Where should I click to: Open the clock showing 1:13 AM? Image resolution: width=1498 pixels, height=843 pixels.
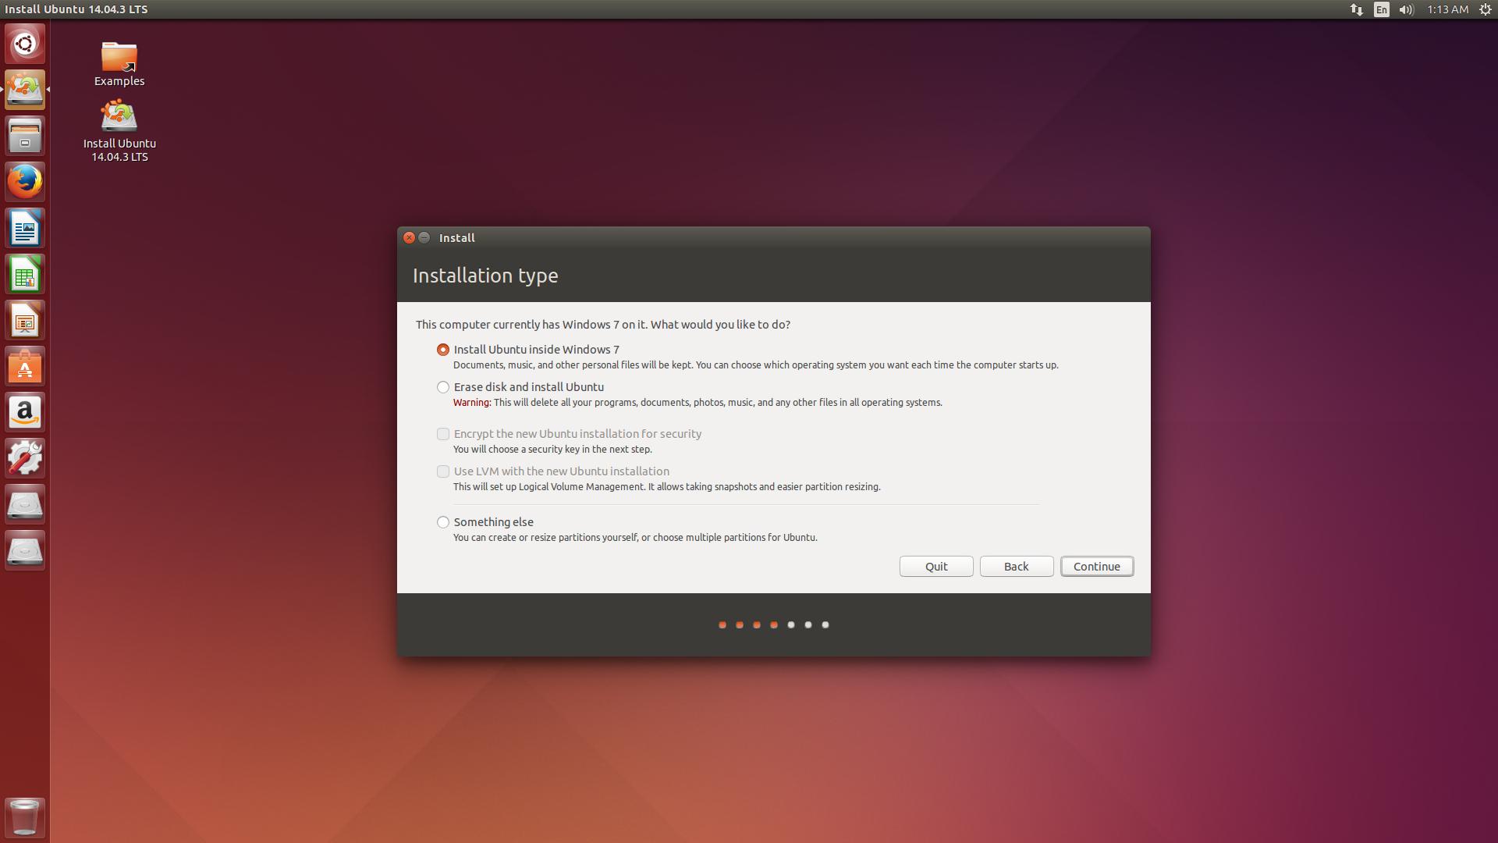[x=1448, y=9]
